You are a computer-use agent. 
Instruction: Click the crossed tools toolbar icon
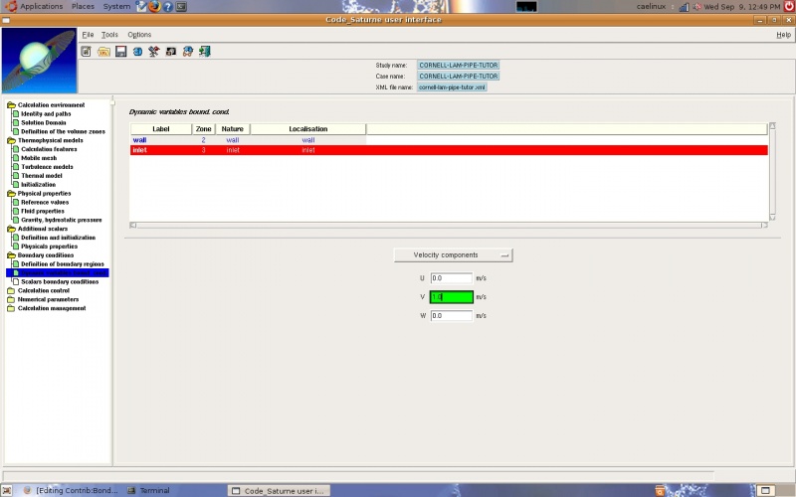[x=154, y=52]
